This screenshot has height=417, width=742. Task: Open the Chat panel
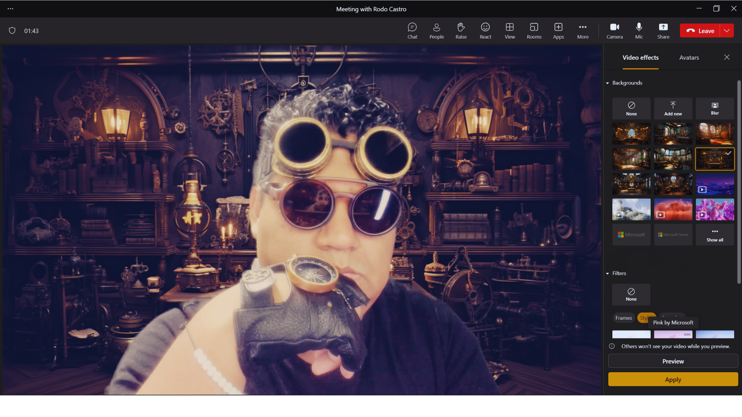click(412, 31)
